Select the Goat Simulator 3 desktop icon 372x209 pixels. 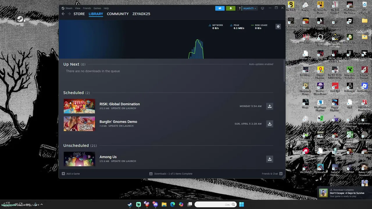click(x=320, y=121)
